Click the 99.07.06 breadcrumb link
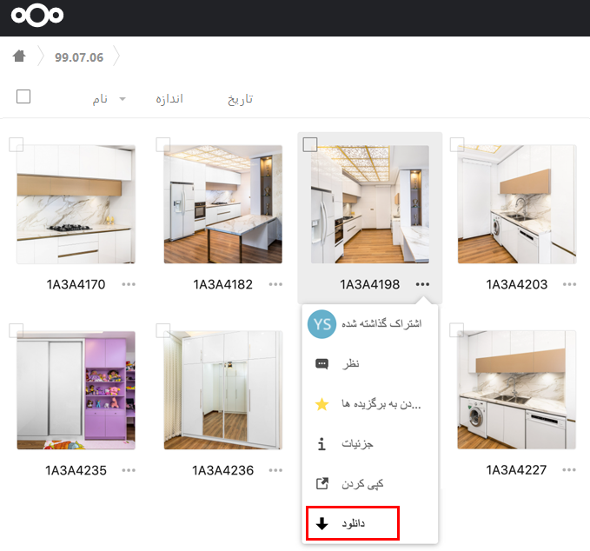Screen dimensions: 590x551 coord(79,57)
